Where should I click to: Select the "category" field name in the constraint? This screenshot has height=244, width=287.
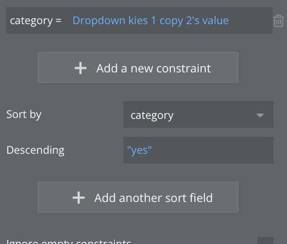[x=30, y=21]
